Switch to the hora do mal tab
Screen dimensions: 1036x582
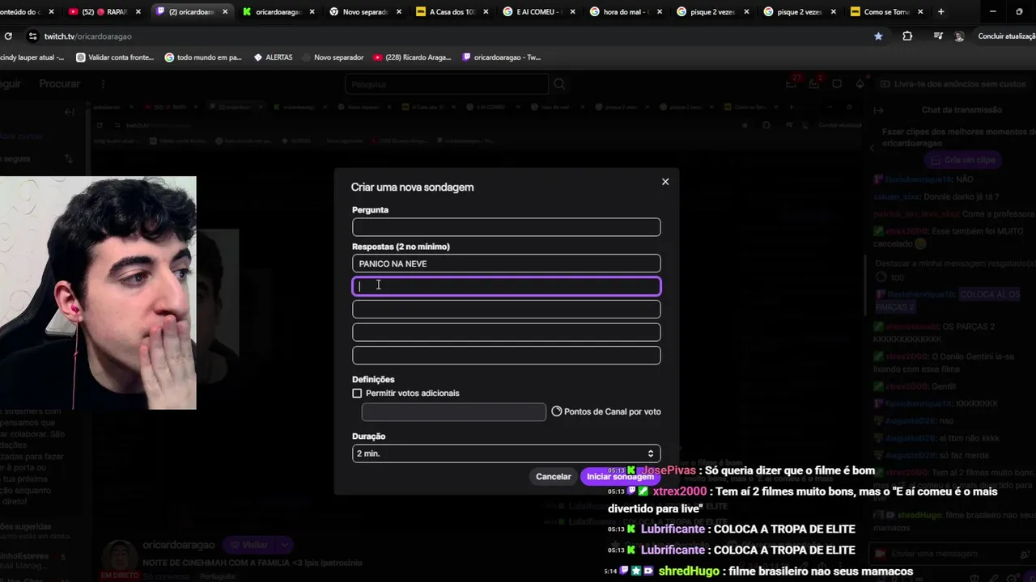click(x=626, y=12)
